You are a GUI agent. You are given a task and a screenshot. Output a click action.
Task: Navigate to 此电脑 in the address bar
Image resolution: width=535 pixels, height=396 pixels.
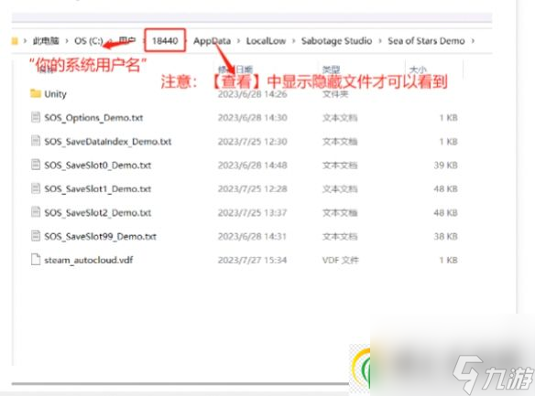pyautogui.click(x=46, y=41)
